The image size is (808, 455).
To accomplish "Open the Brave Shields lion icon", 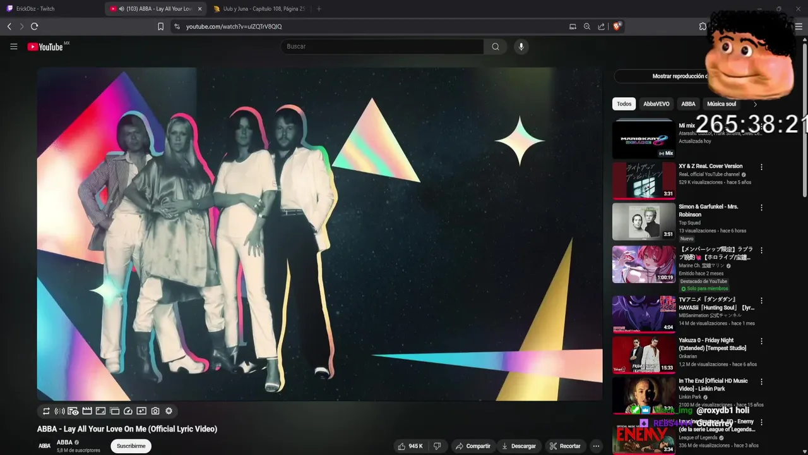I will (x=617, y=27).
